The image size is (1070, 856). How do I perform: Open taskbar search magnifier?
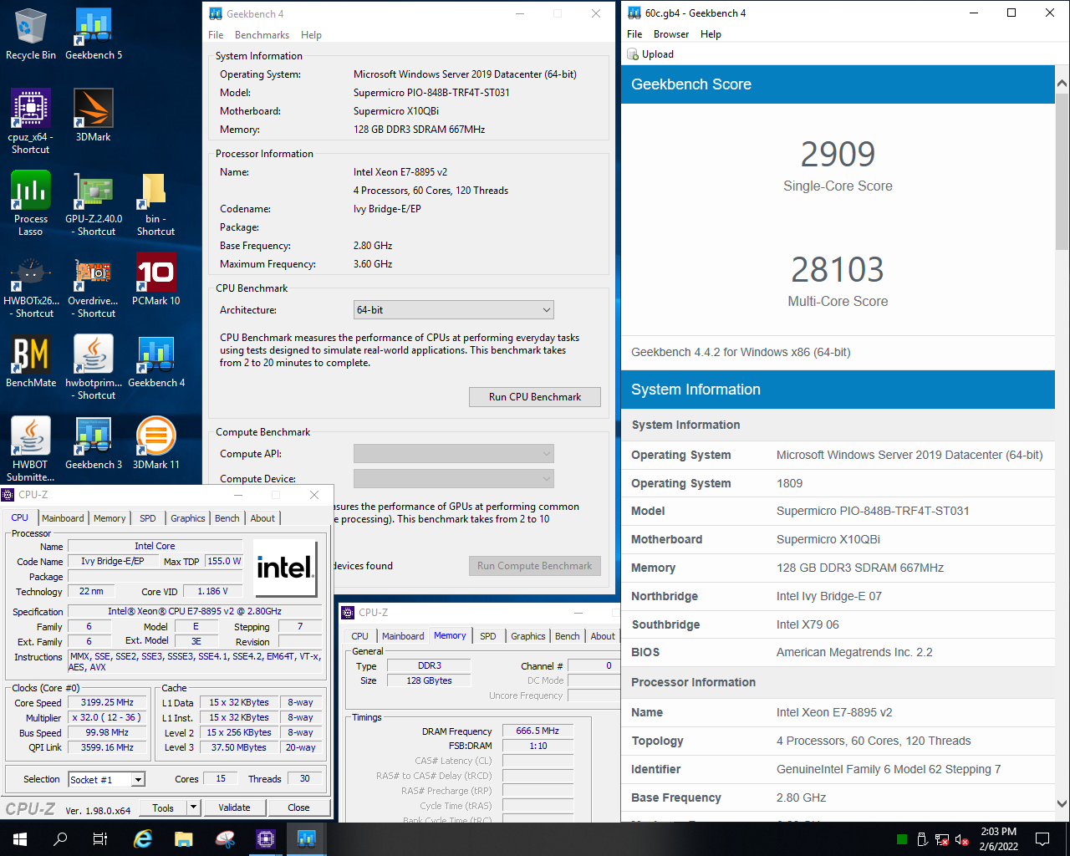pos(60,839)
